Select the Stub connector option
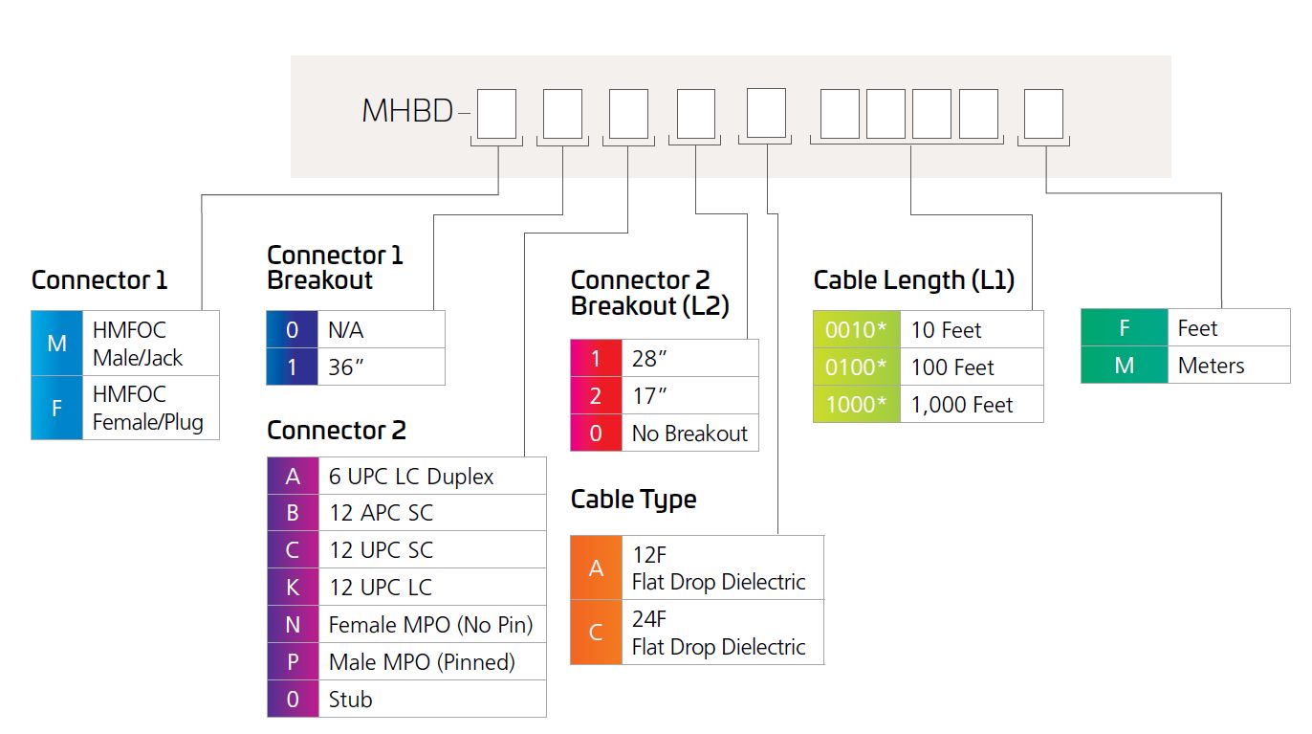The width and height of the screenshot is (1312, 734). pyautogui.click(x=406, y=699)
